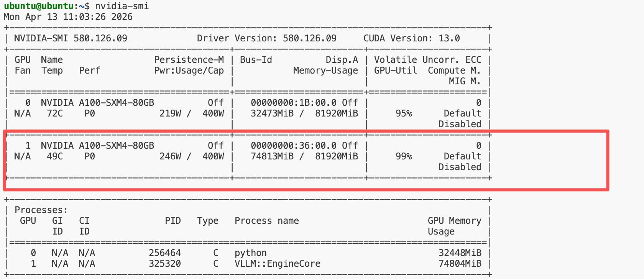Click the 74804MiB process memory value
The image size is (644, 279).
[460, 264]
